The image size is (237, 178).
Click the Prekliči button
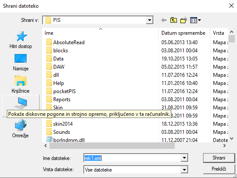(219, 169)
